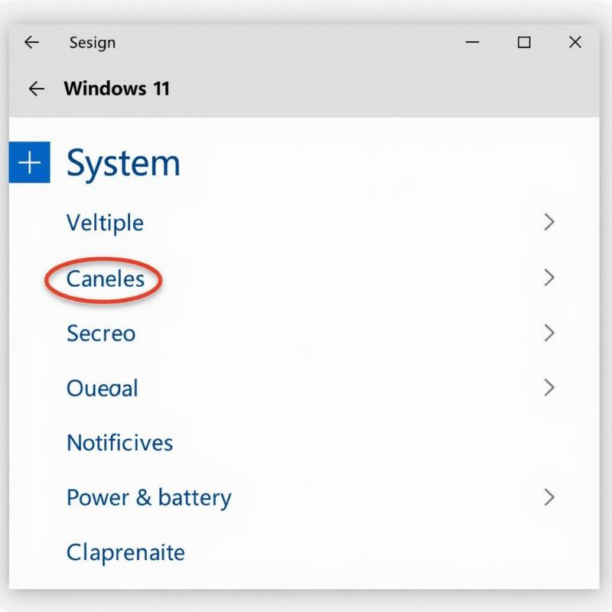
Task: Select Notificives from the list
Action: 120,442
